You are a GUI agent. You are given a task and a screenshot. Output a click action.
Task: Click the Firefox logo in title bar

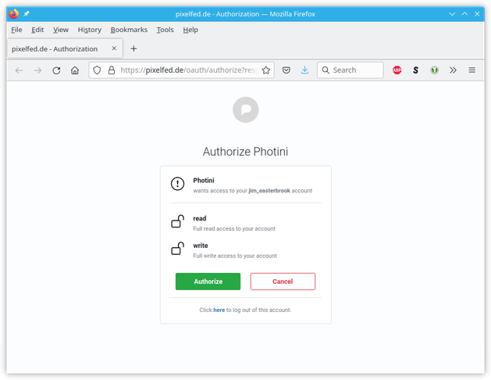pos(14,14)
